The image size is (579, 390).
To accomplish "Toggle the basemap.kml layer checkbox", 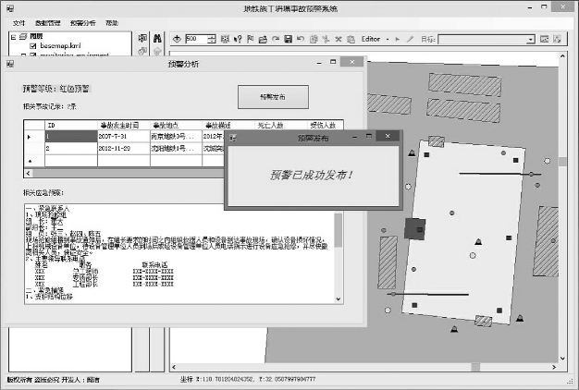I will point(32,45).
